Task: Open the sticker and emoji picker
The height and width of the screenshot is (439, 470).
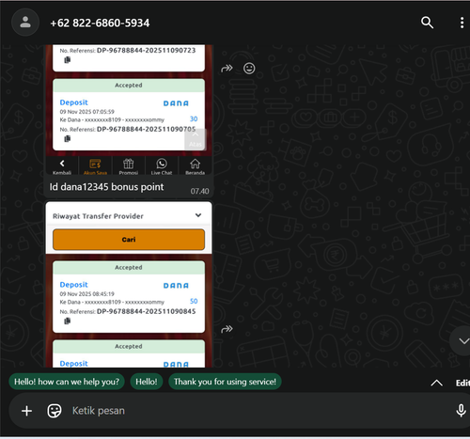Action: pyautogui.click(x=55, y=411)
